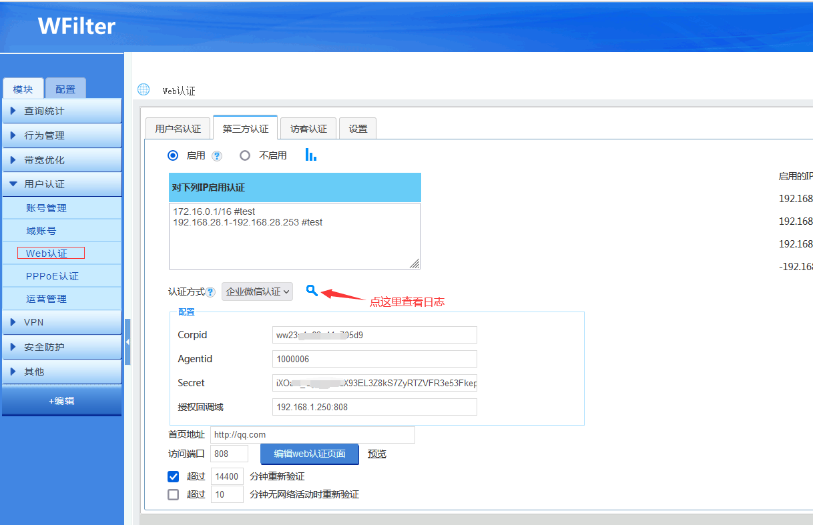813x525 pixels.
Task: Expand the VPN menu section
Action: [61, 322]
